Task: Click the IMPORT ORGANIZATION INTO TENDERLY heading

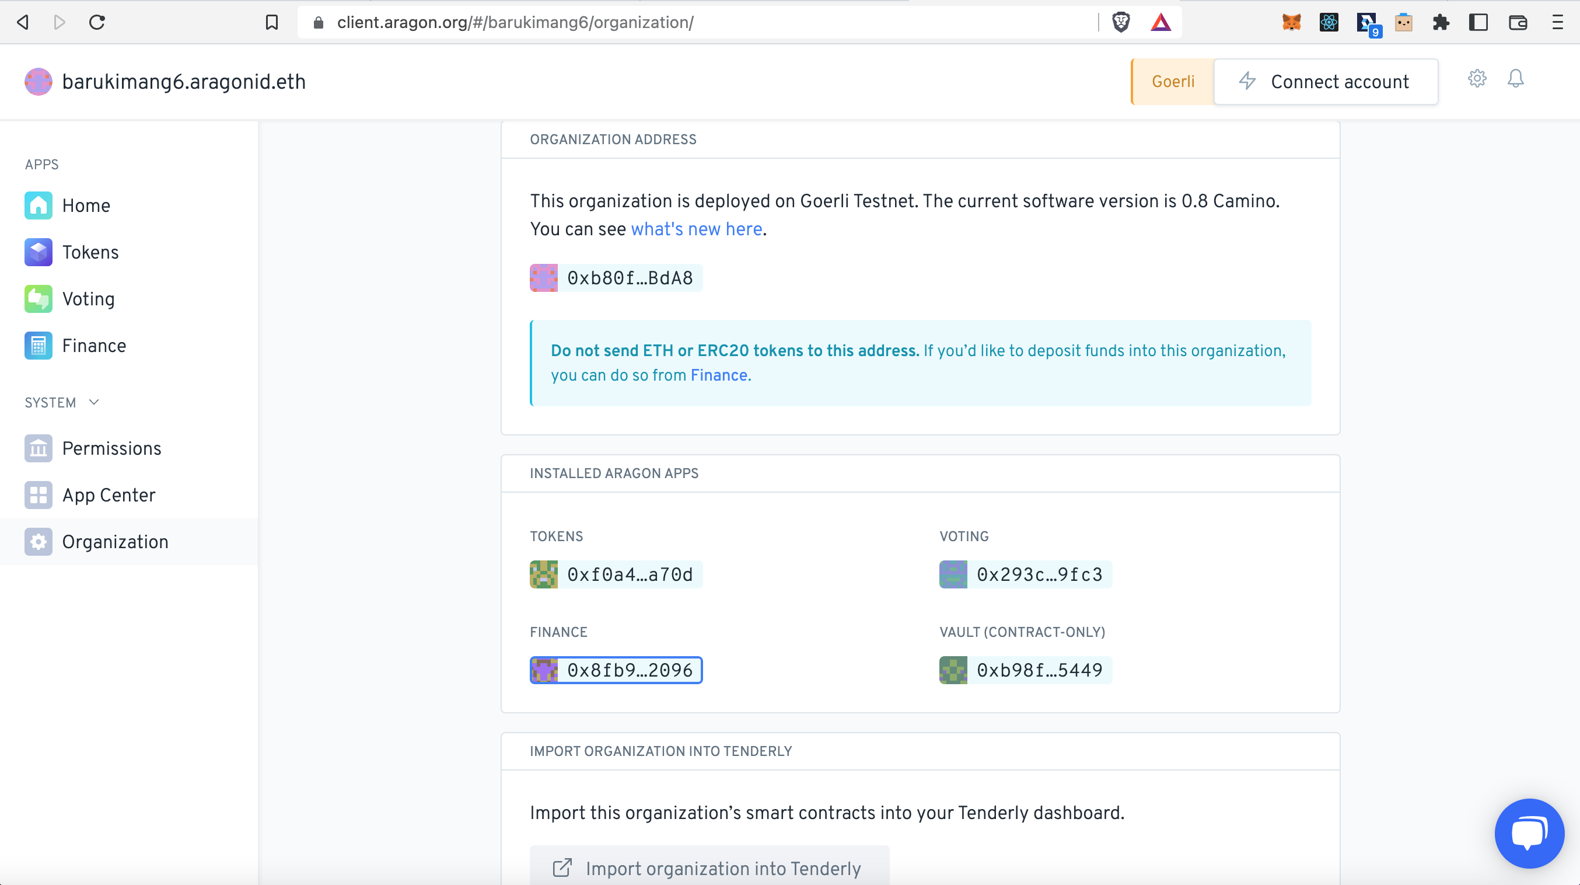Action: (x=660, y=751)
